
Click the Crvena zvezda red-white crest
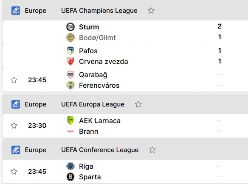click(x=70, y=61)
